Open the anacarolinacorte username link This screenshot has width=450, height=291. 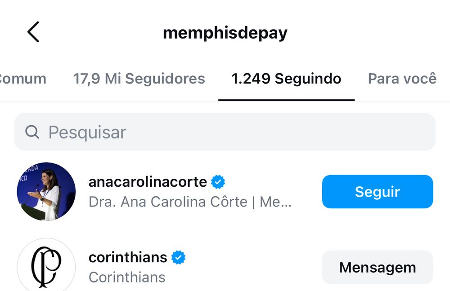[x=148, y=182]
